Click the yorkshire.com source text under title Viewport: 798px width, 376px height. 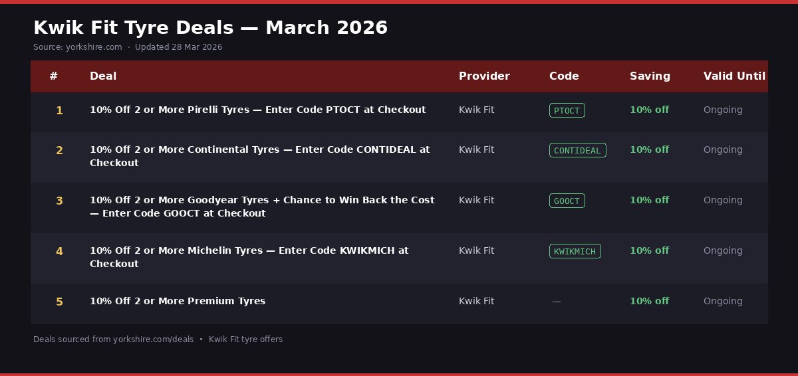94,47
